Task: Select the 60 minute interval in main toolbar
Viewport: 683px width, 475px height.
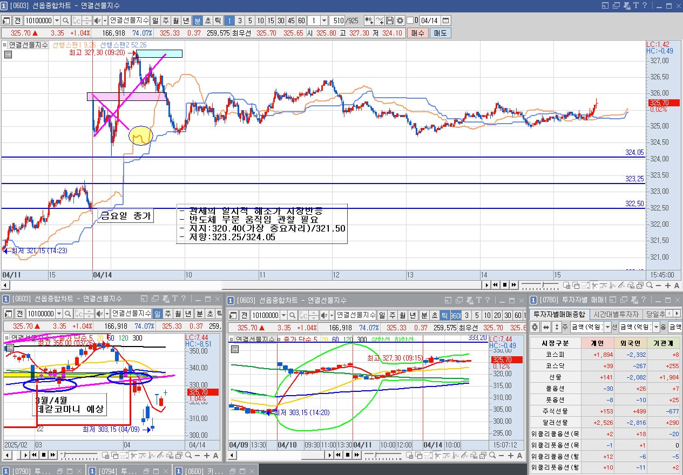Action: pyautogui.click(x=301, y=21)
